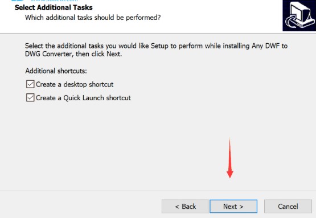The height and width of the screenshot is (218, 316).
Task: Click the setup wizard computer icon
Action: pyautogui.click(x=299, y=15)
